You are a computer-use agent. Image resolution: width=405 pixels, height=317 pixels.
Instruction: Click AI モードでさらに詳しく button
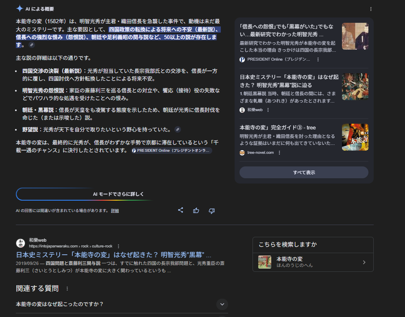click(x=118, y=194)
